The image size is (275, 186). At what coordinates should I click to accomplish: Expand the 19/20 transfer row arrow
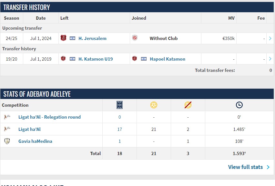pos(270,59)
